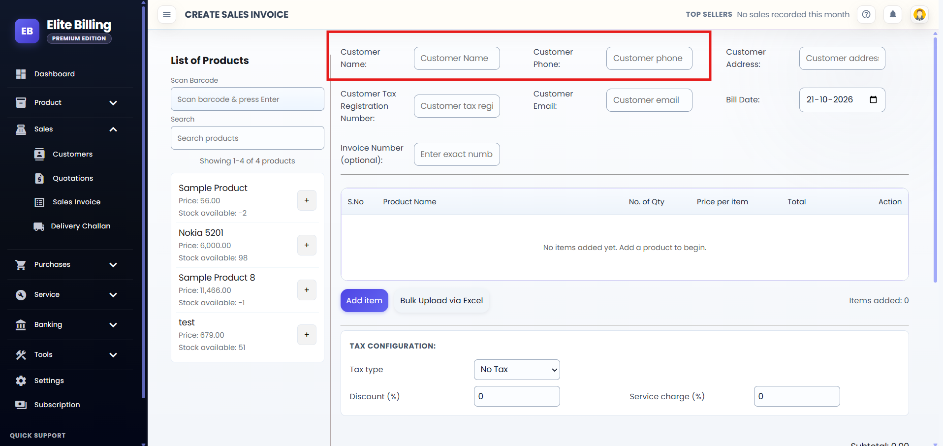Screen dimensions: 943x446
Task: Click the Service charge (%) field
Action: click(797, 396)
